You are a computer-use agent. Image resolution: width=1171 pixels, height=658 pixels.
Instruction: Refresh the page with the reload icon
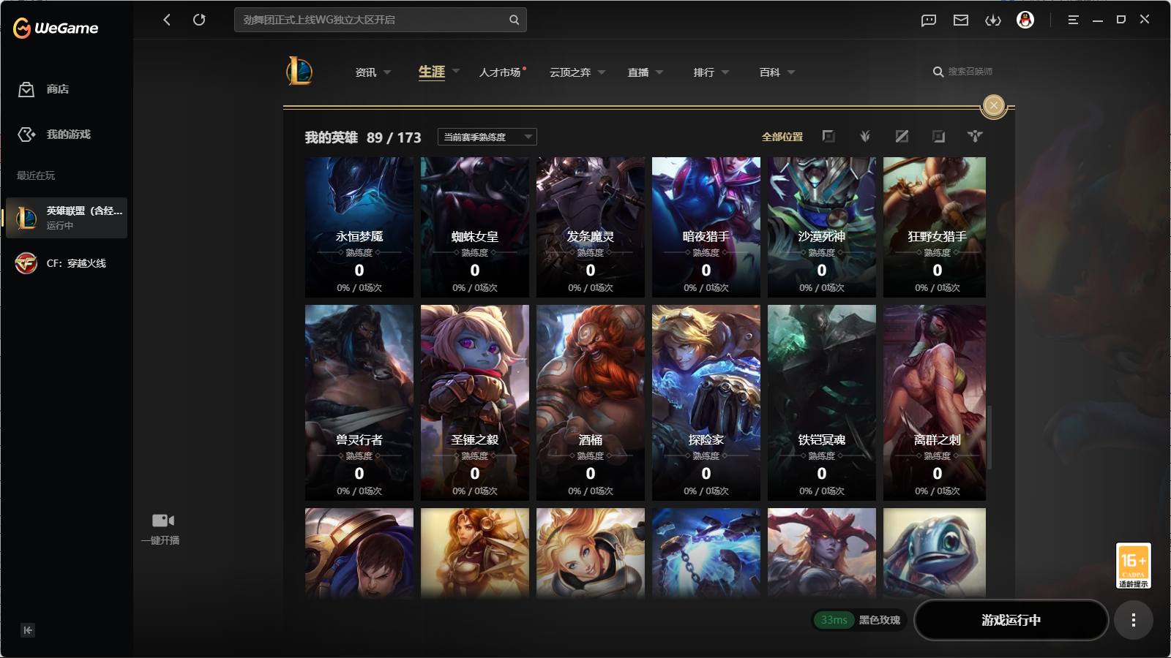tap(199, 20)
